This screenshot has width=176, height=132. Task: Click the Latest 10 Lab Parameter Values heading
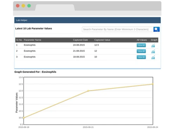click(33, 29)
